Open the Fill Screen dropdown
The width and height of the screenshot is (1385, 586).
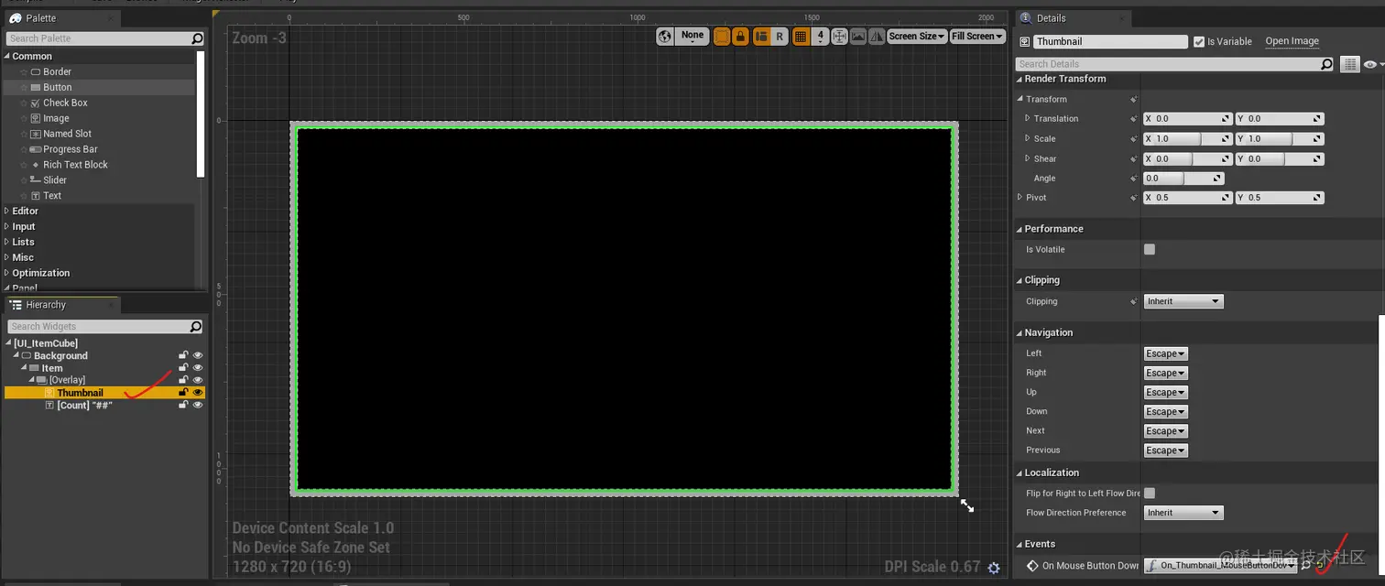[977, 37]
